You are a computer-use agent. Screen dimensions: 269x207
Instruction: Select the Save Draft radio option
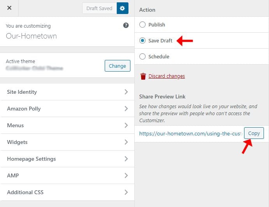(x=142, y=40)
